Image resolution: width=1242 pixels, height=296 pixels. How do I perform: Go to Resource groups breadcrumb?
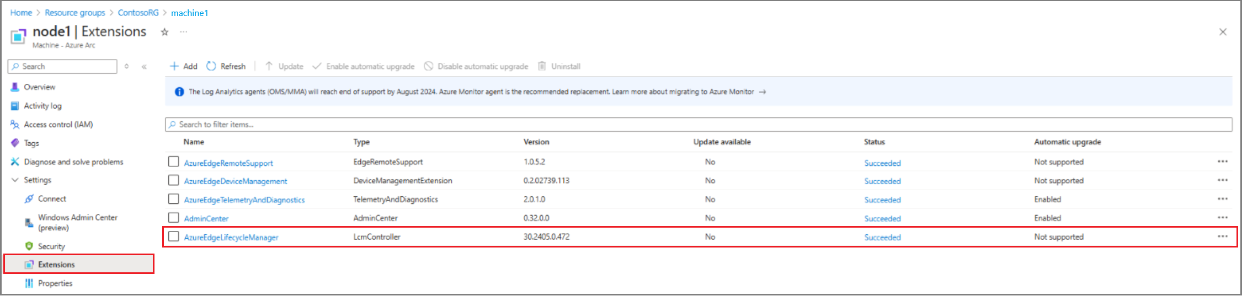click(x=75, y=13)
